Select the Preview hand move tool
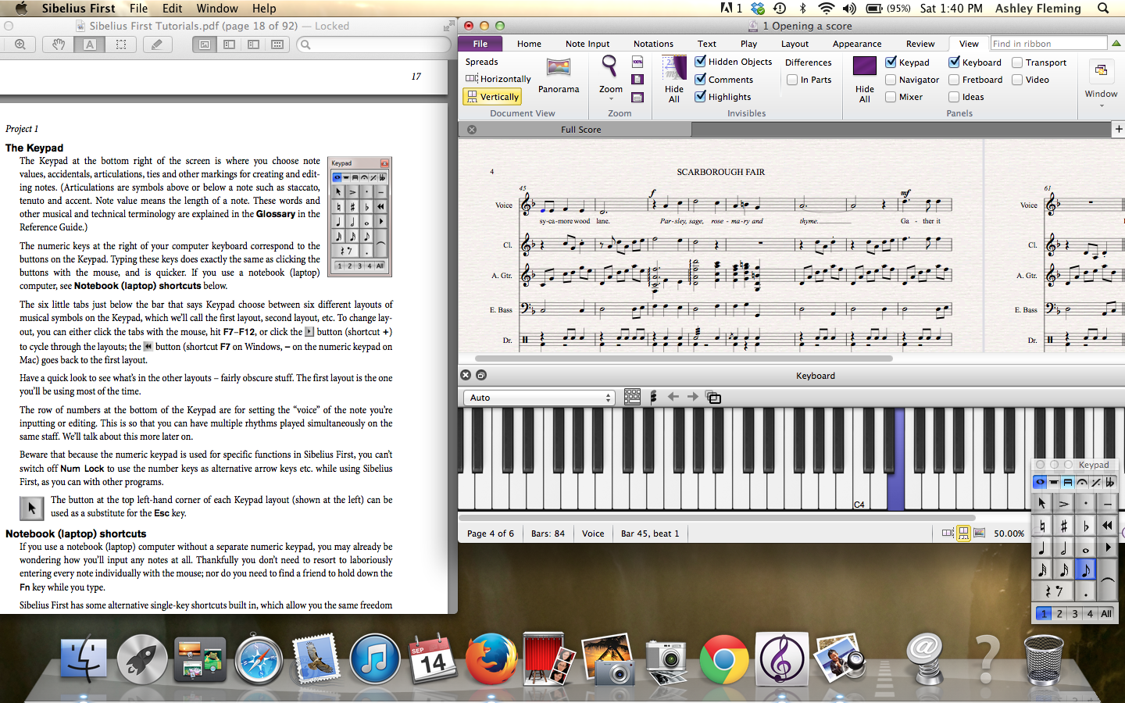 [x=59, y=45]
